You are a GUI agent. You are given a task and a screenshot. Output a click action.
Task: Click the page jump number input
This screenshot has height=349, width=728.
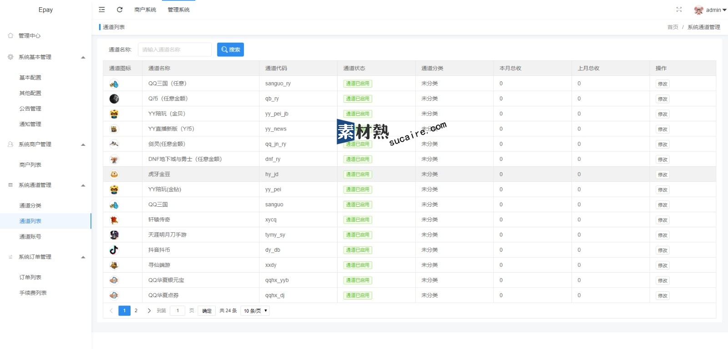point(177,311)
